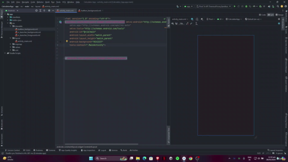
Task: Open the Problems tool window
Action: pyautogui.click(x=38, y=150)
